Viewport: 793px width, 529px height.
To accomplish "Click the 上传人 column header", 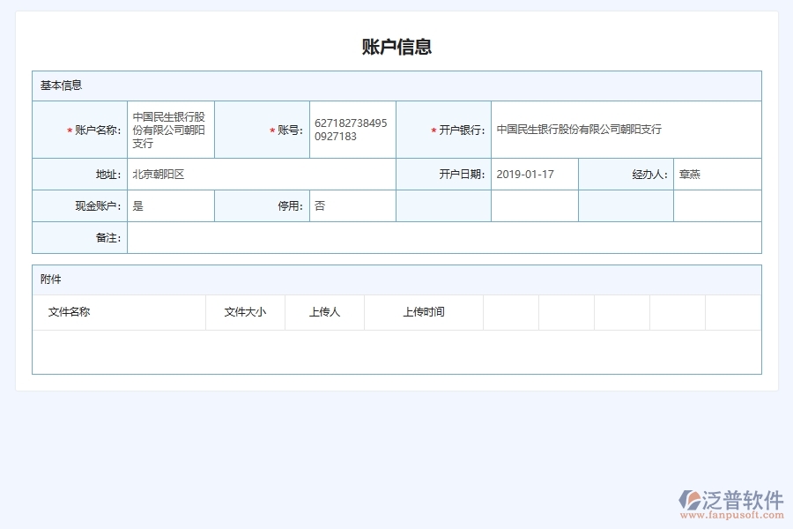I will pyautogui.click(x=323, y=311).
